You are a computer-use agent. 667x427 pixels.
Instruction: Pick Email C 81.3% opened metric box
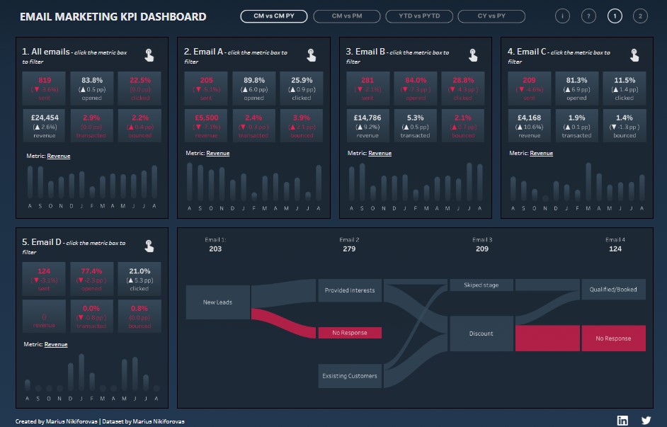577,89
